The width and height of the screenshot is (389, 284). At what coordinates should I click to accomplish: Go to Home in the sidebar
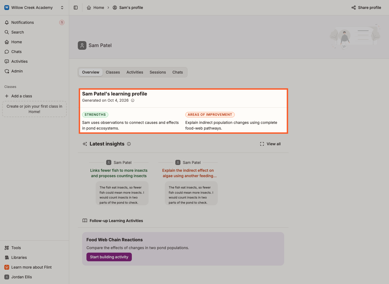tap(34, 42)
